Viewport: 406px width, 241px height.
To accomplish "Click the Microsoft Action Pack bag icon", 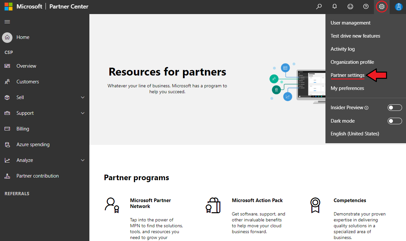I will 213,205.
